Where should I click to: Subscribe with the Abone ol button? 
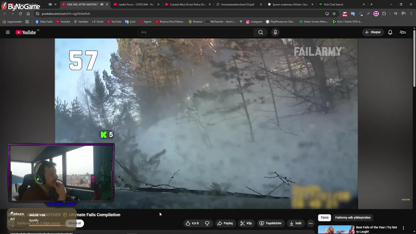click(x=75, y=223)
